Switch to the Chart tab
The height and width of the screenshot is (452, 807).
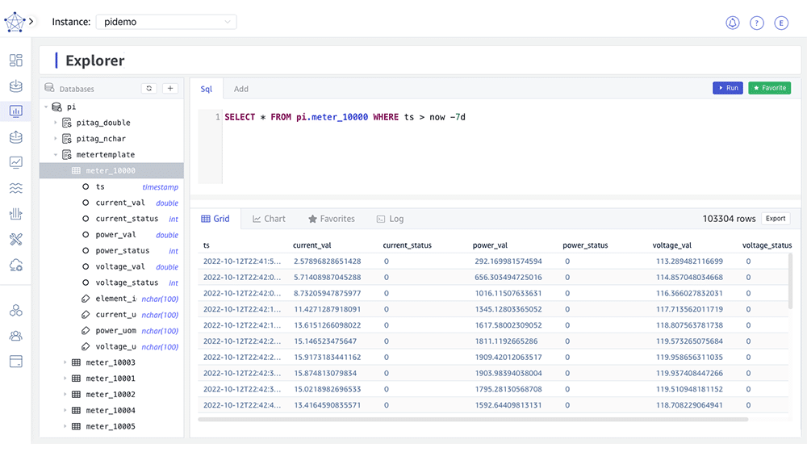(269, 219)
